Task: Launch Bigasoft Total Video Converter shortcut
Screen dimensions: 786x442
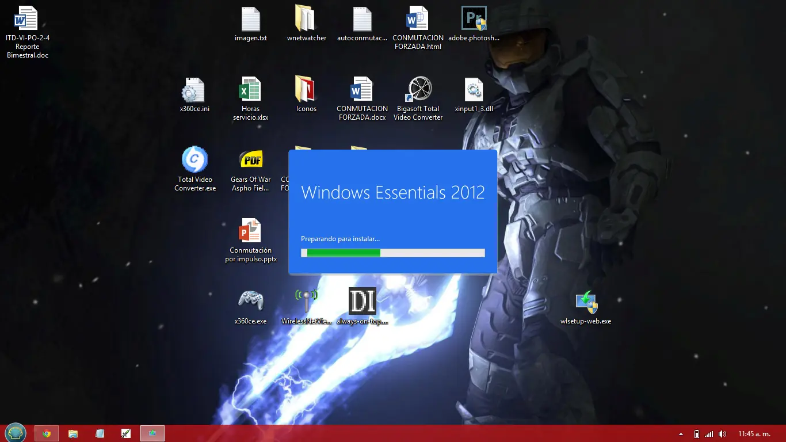Action: pos(418,99)
